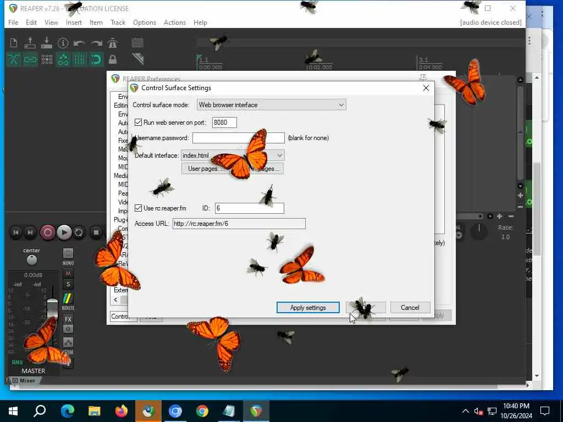Click the master pan center knob

(x=31, y=260)
